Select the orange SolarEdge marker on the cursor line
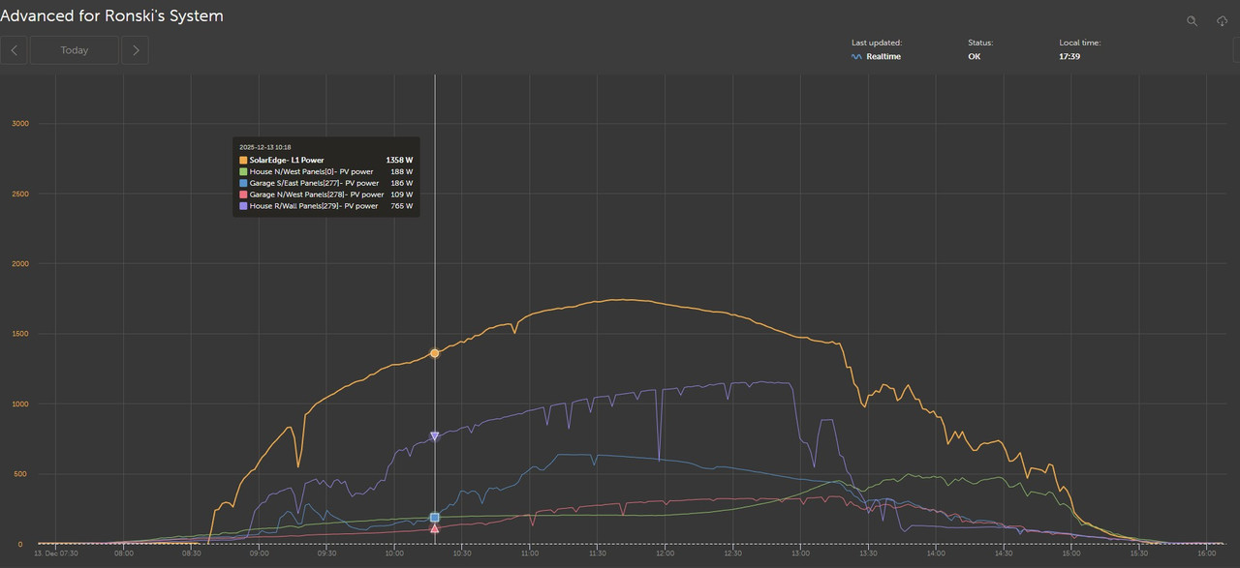 point(435,353)
